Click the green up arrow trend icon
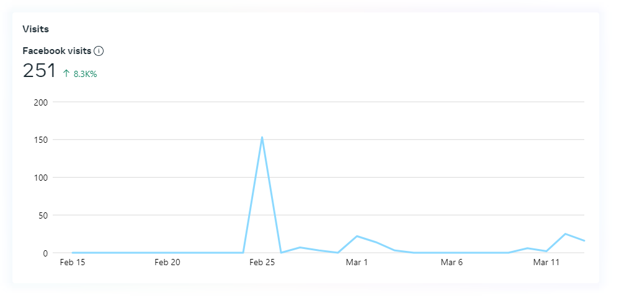This screenshot has height=308, width=624. coord(66,73)
